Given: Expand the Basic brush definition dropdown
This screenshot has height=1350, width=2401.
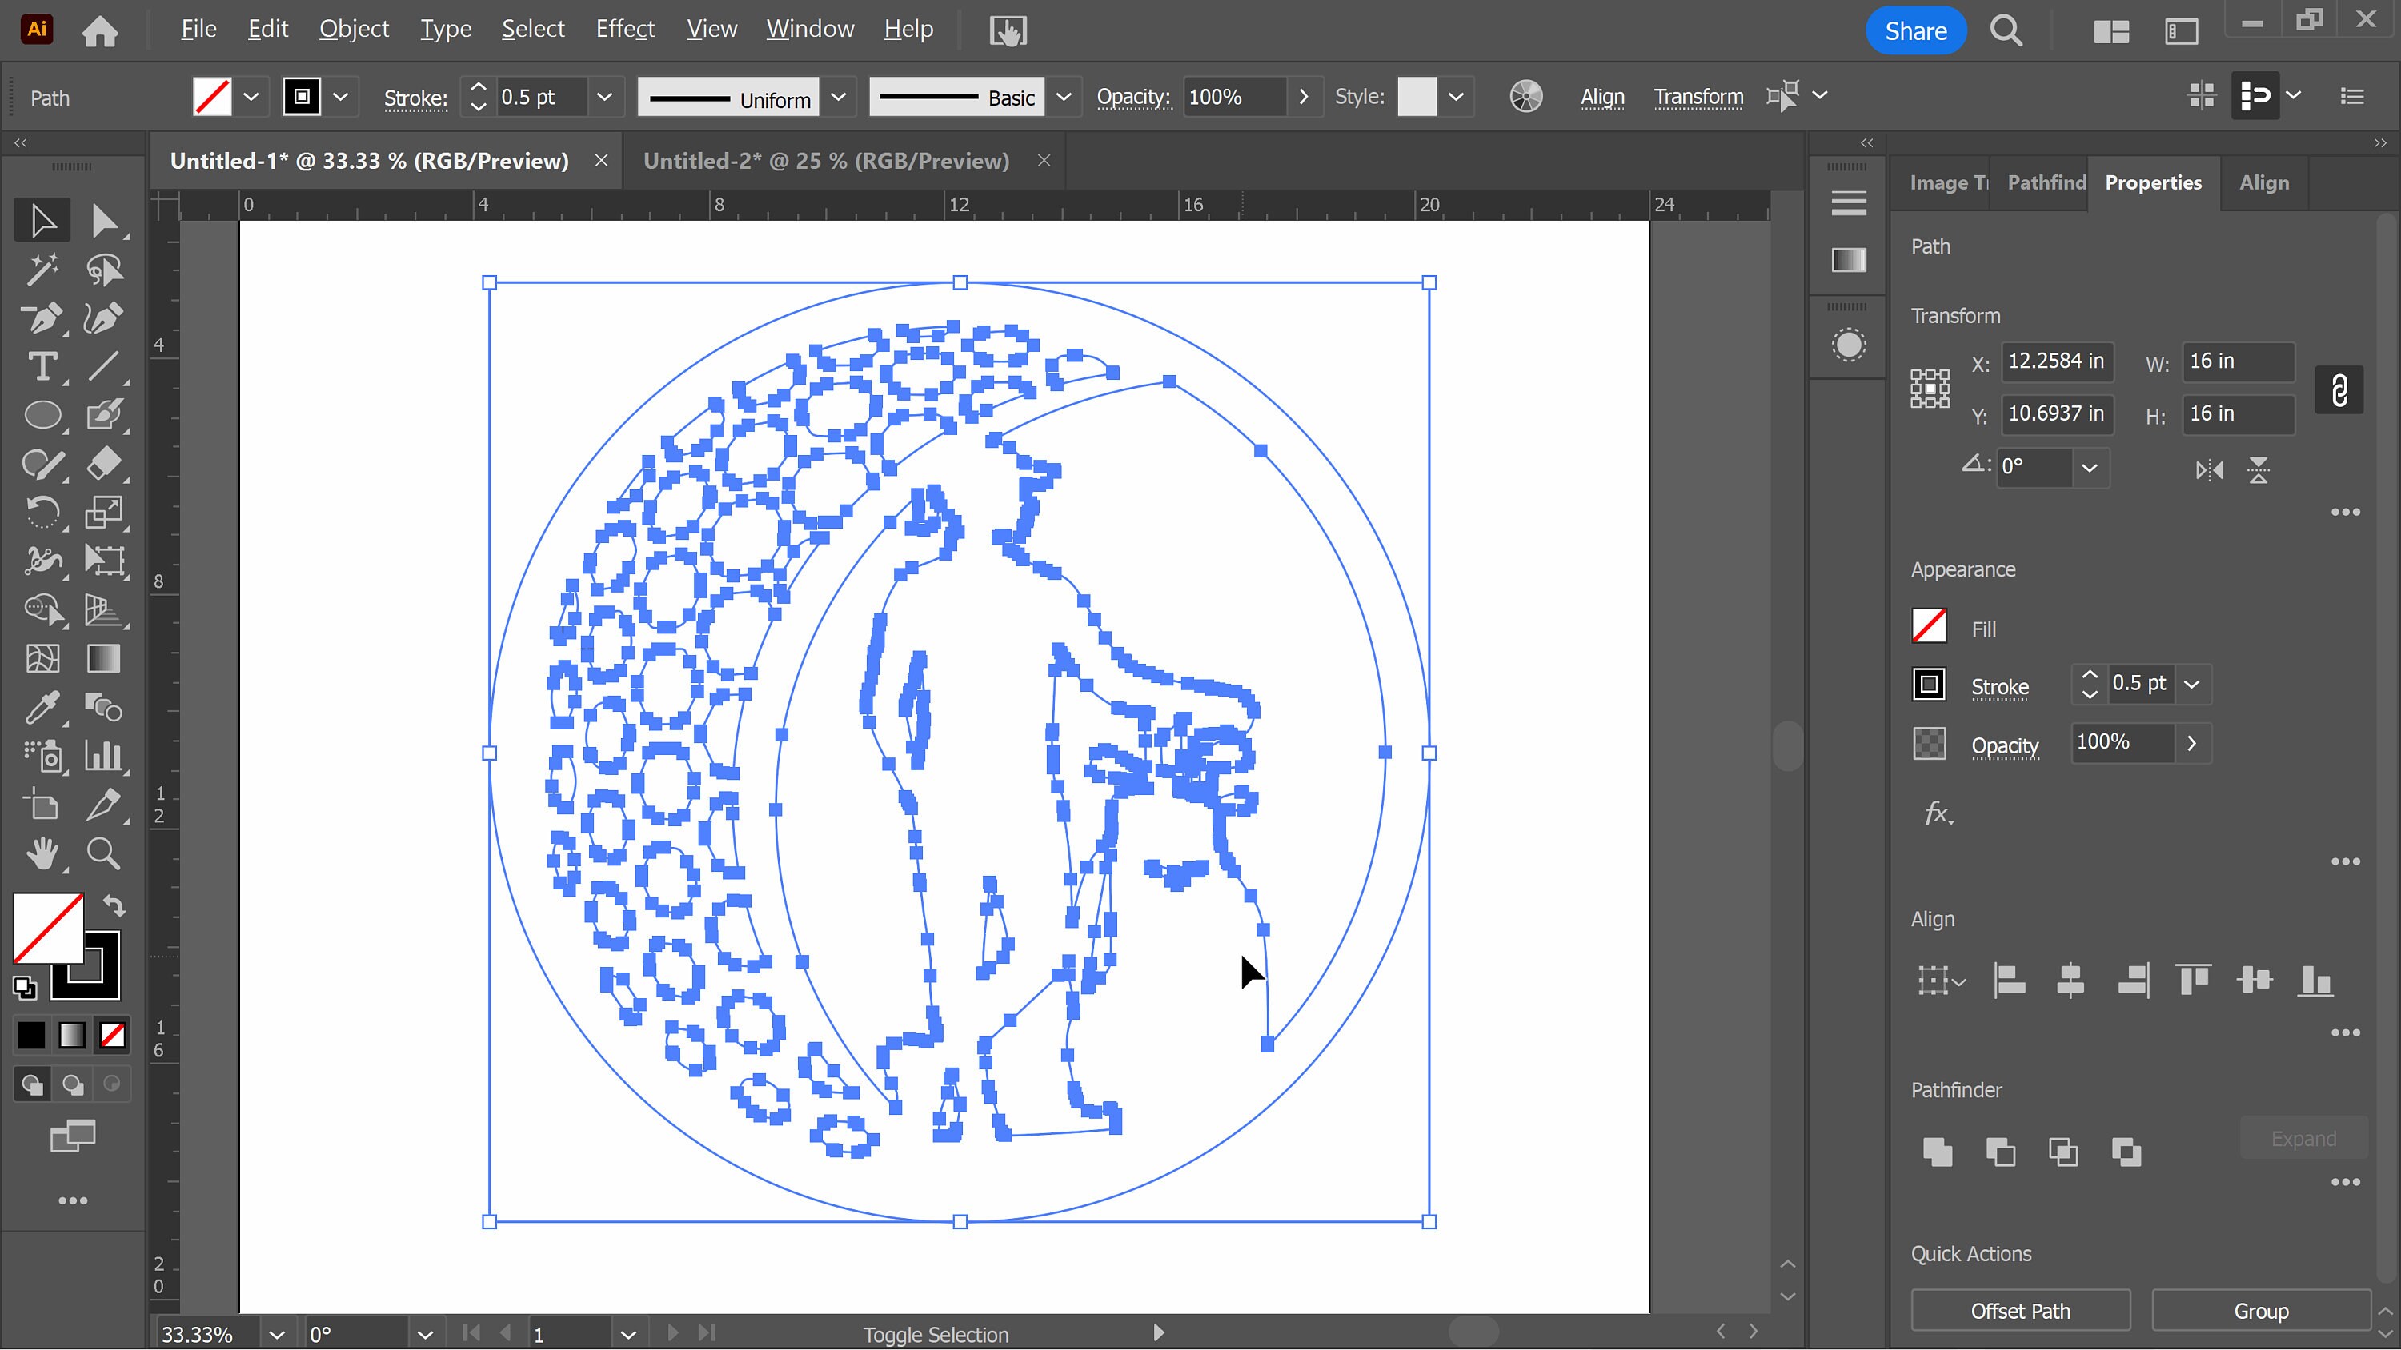Looking at the screenshot, I should click(x=1064, y=97).
